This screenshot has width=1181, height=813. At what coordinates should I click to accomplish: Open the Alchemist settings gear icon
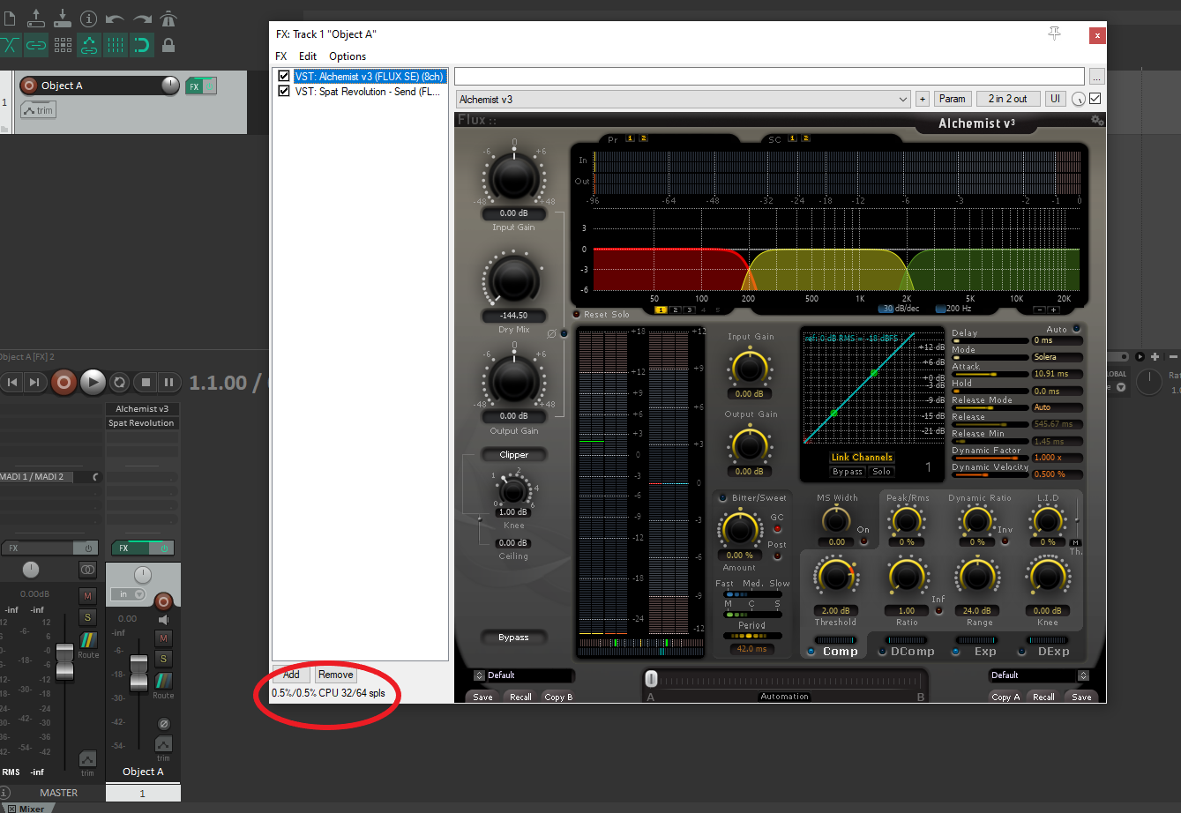click(x=1096, y=121)
